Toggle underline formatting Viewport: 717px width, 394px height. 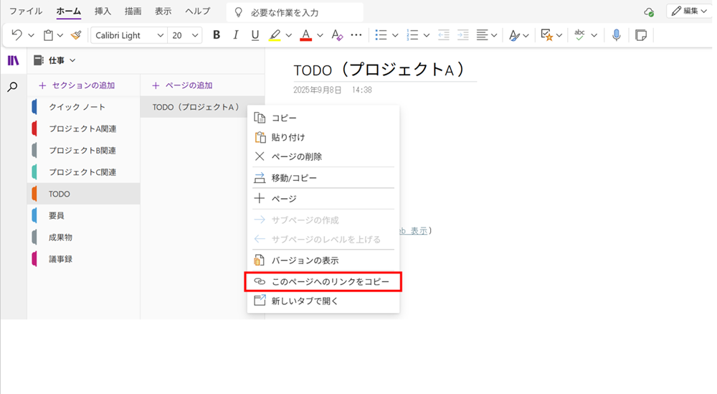[x=255, y=34]
